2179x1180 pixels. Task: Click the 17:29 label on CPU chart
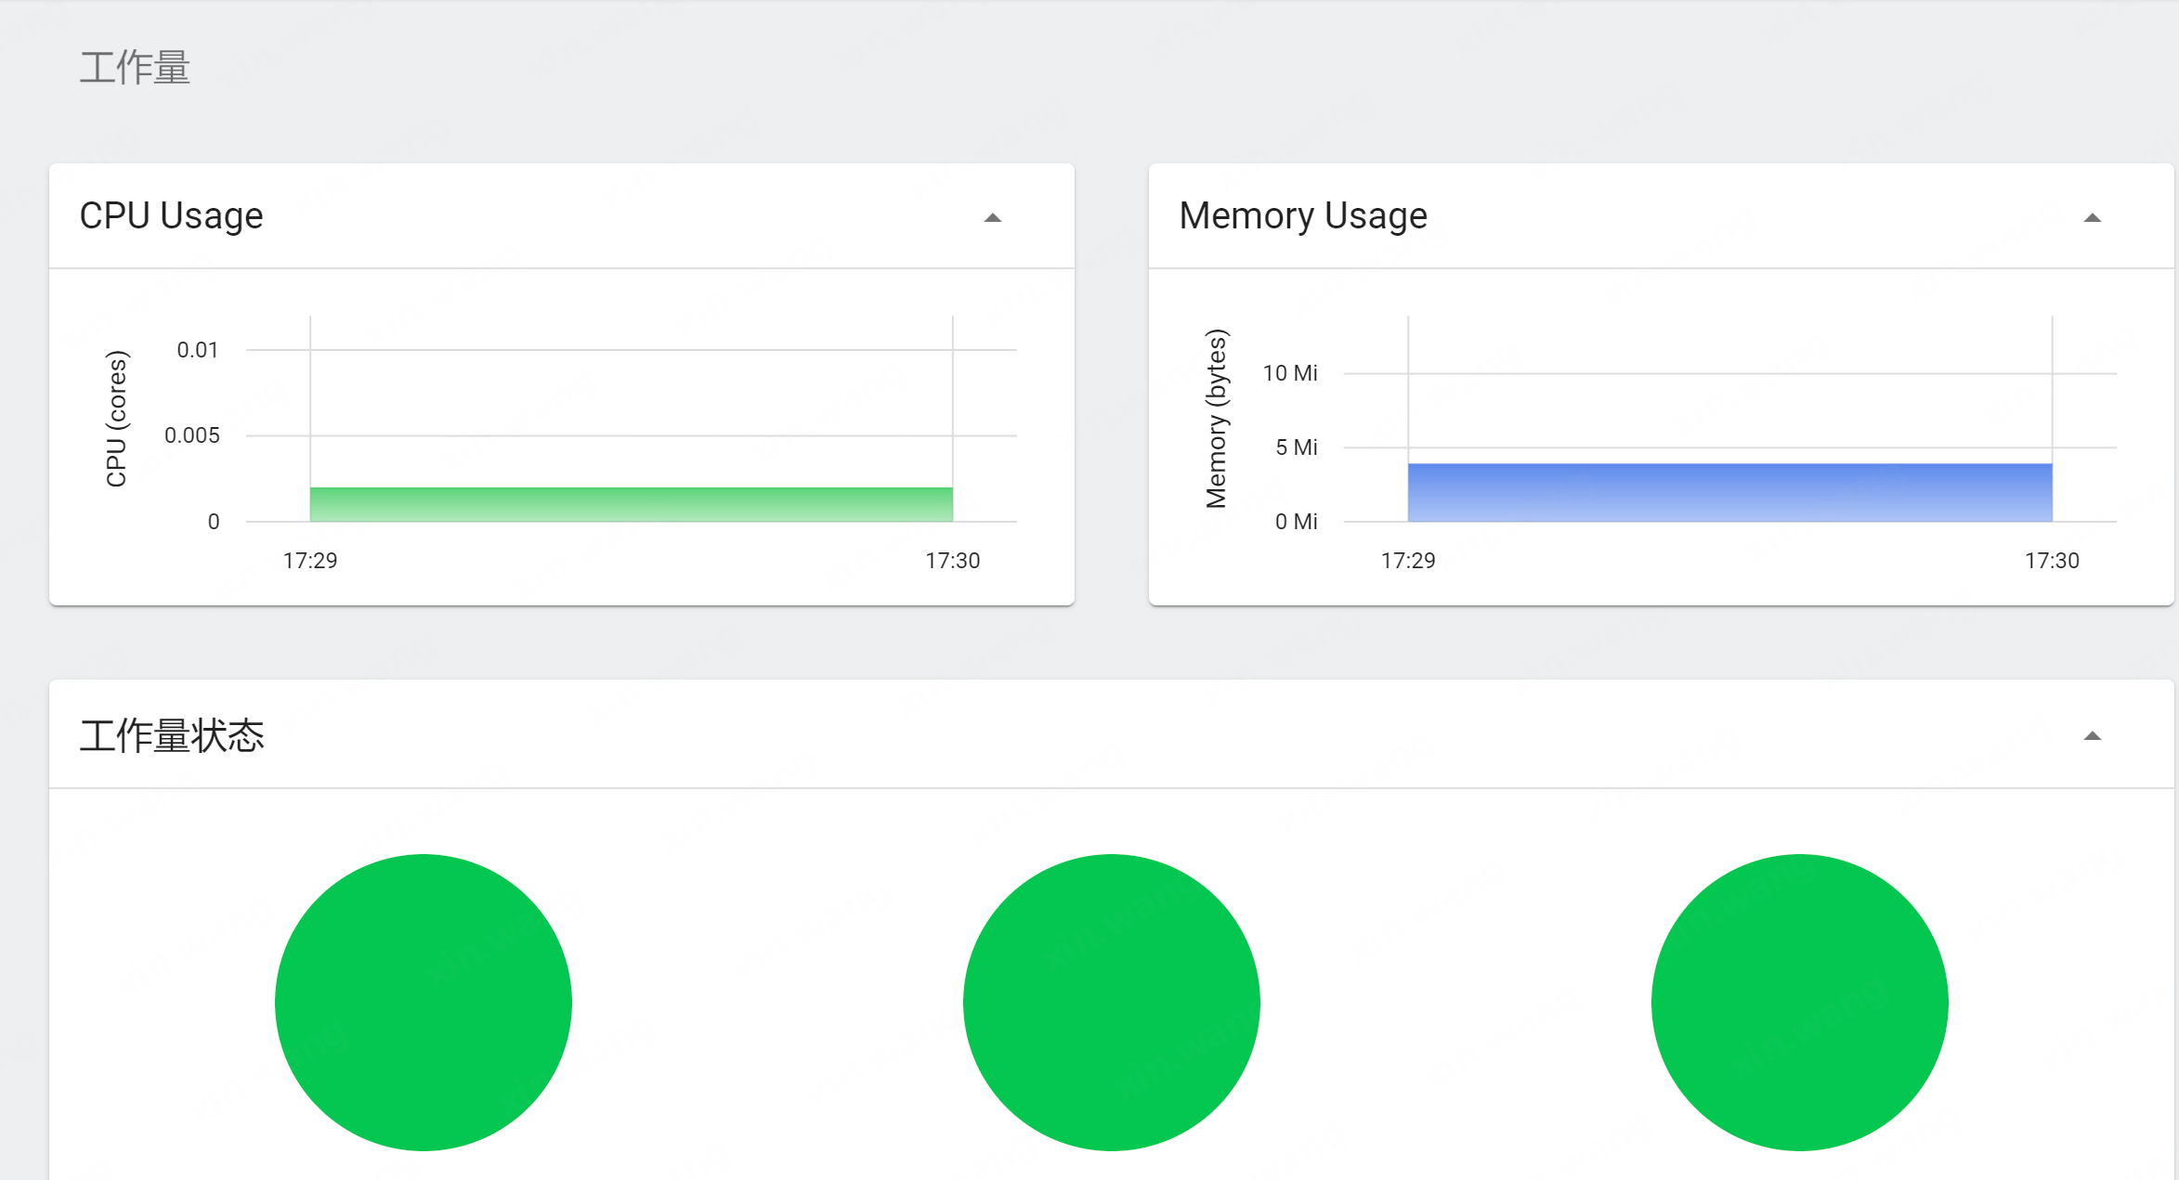310,561
